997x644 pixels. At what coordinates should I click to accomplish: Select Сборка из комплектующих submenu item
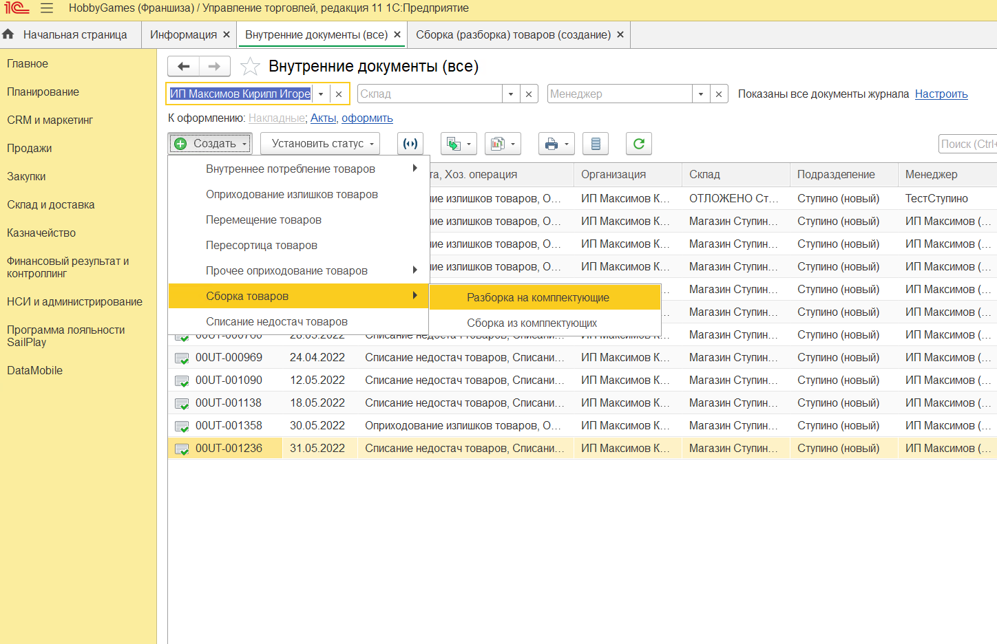pos(545,323)
